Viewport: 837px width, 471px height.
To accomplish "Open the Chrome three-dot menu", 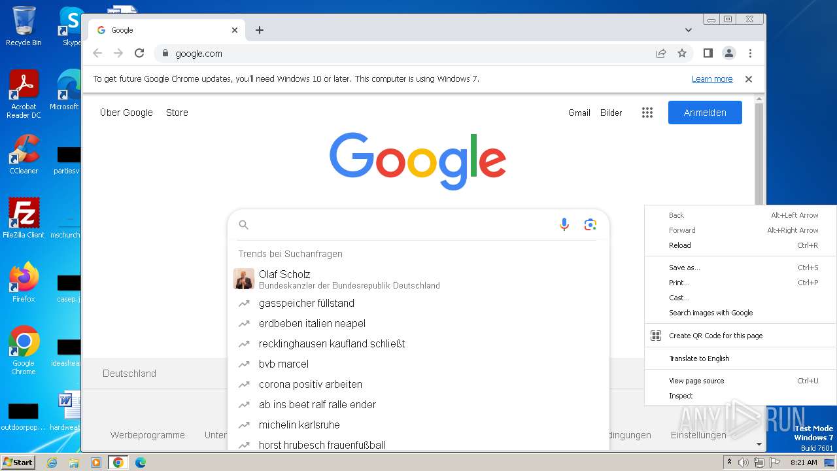I will pos(750,53).
